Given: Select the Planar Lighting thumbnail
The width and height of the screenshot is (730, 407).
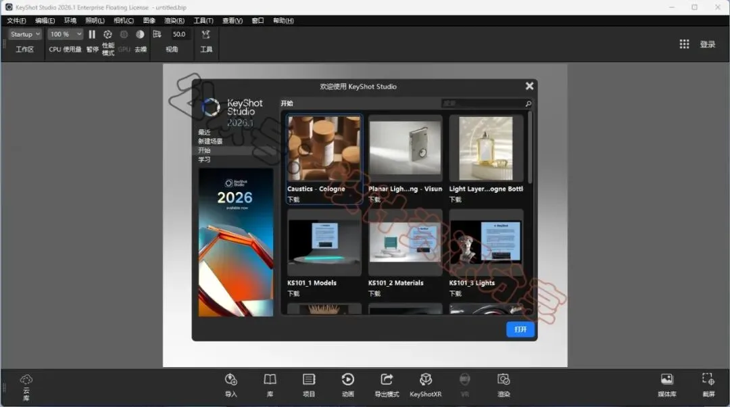Looking at the screenshot, I should (x=405, y=148).
